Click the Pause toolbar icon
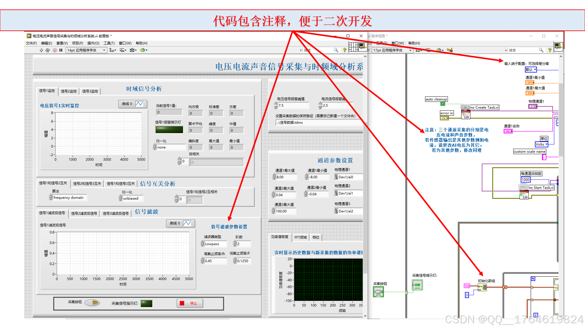This screenshot has height=329, width=585. point(61,50)
